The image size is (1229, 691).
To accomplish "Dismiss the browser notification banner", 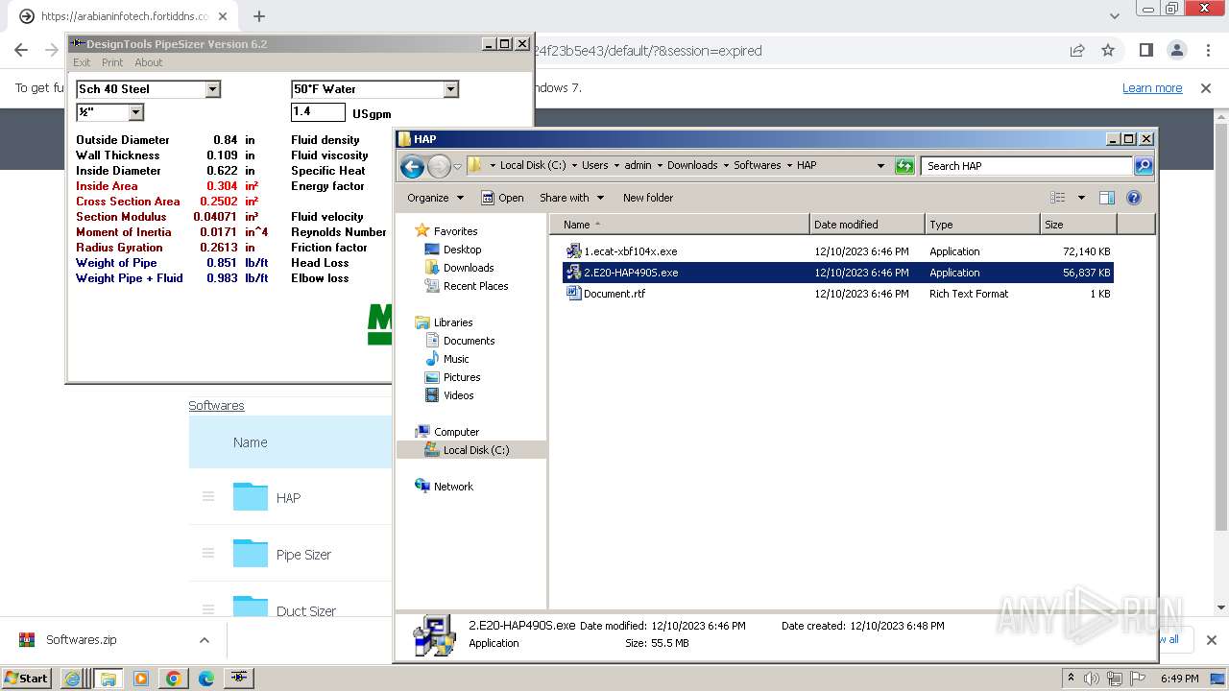I will [x=1206, y=88].
